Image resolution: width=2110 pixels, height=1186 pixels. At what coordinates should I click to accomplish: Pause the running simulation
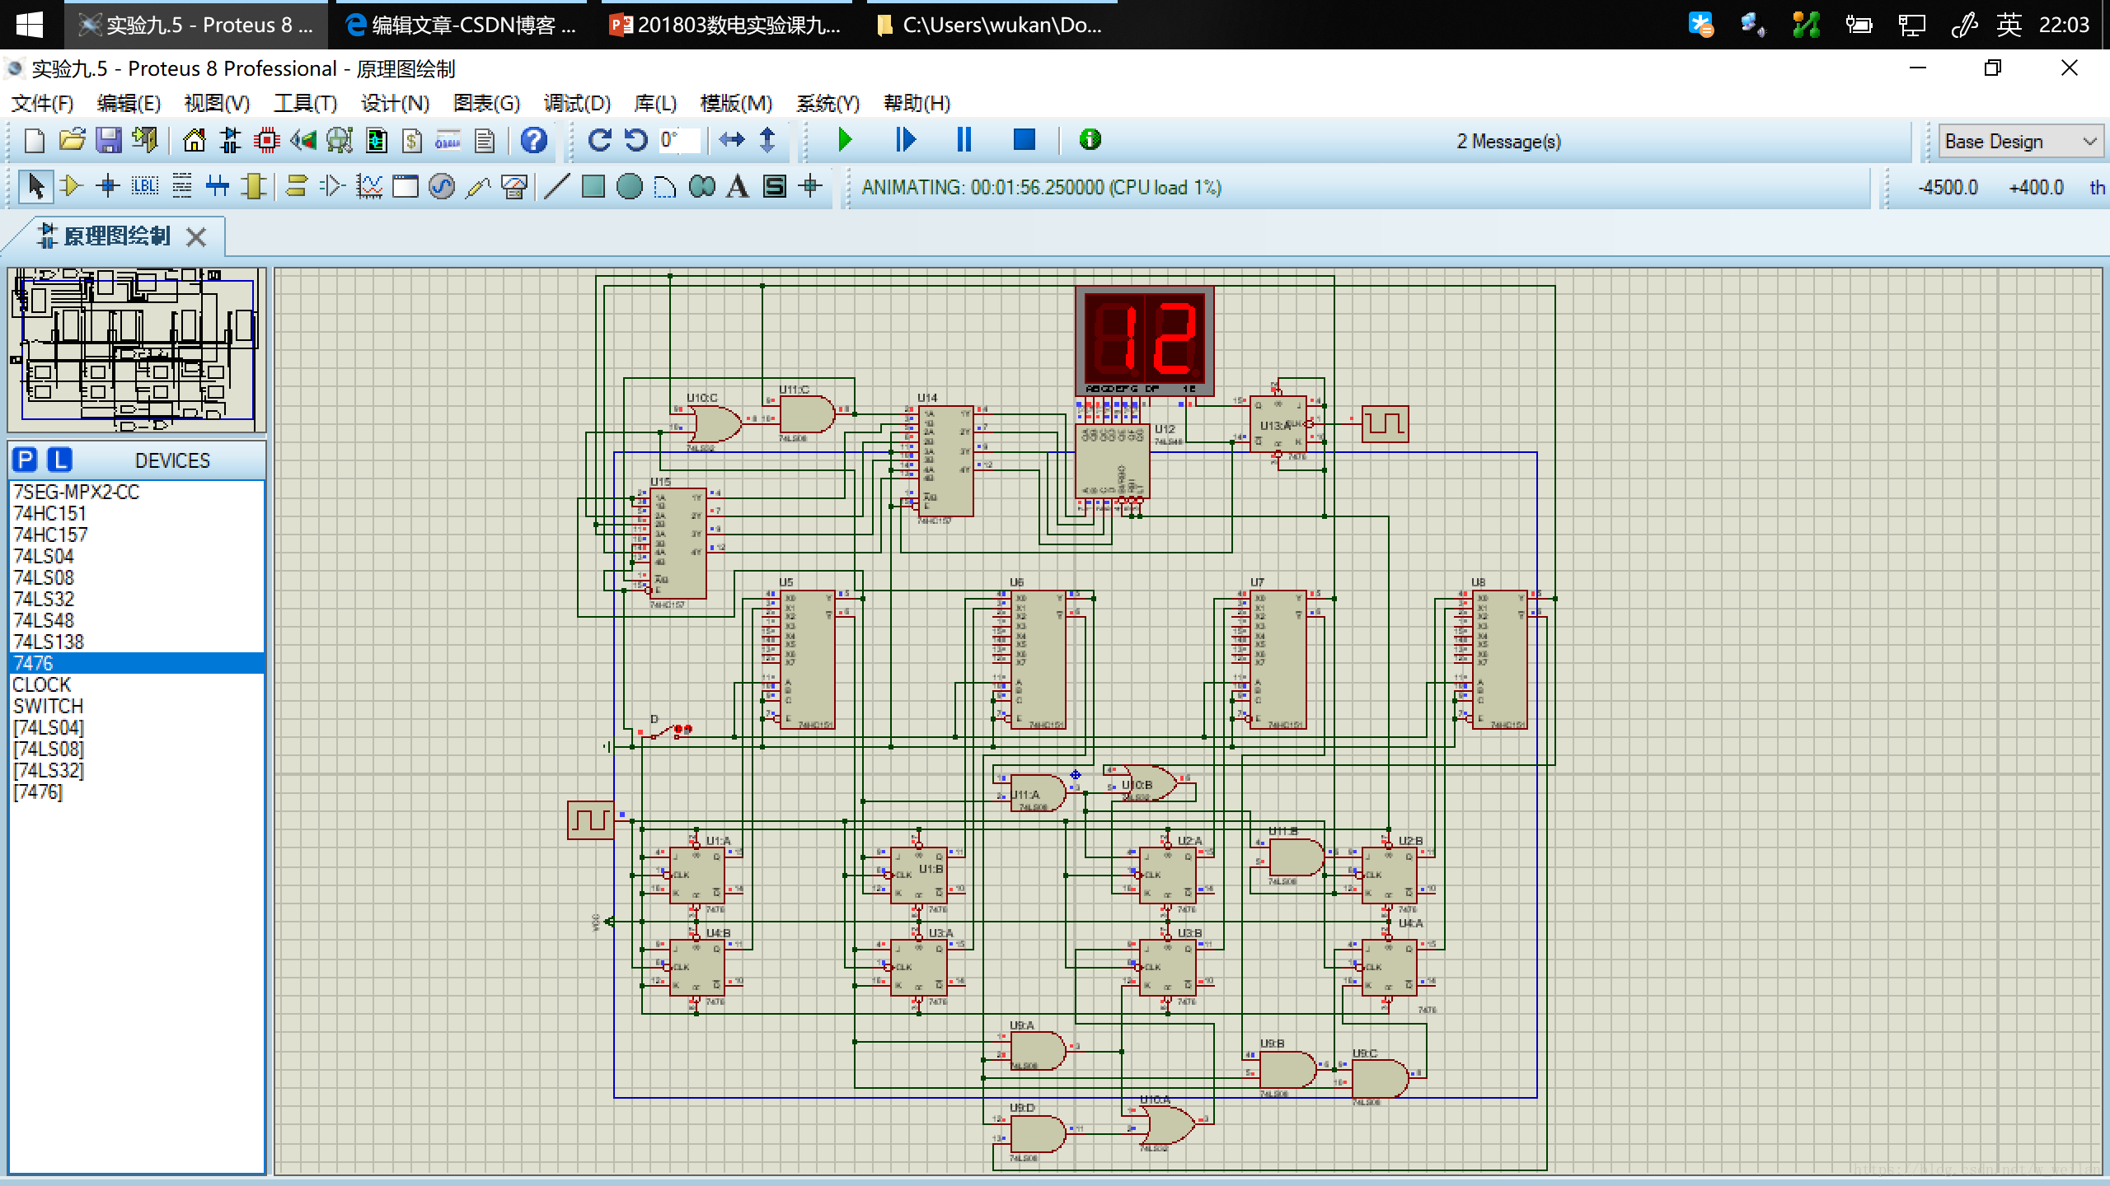[x=964, y=140]
